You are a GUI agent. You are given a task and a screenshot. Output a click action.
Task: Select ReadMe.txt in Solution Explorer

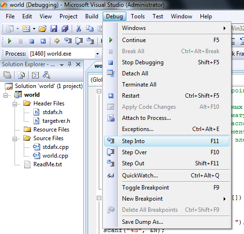47,164
